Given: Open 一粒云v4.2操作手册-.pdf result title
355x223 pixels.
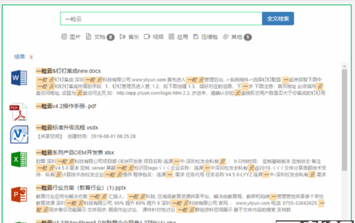Looking at the screenshot, I should pos(66,106).
